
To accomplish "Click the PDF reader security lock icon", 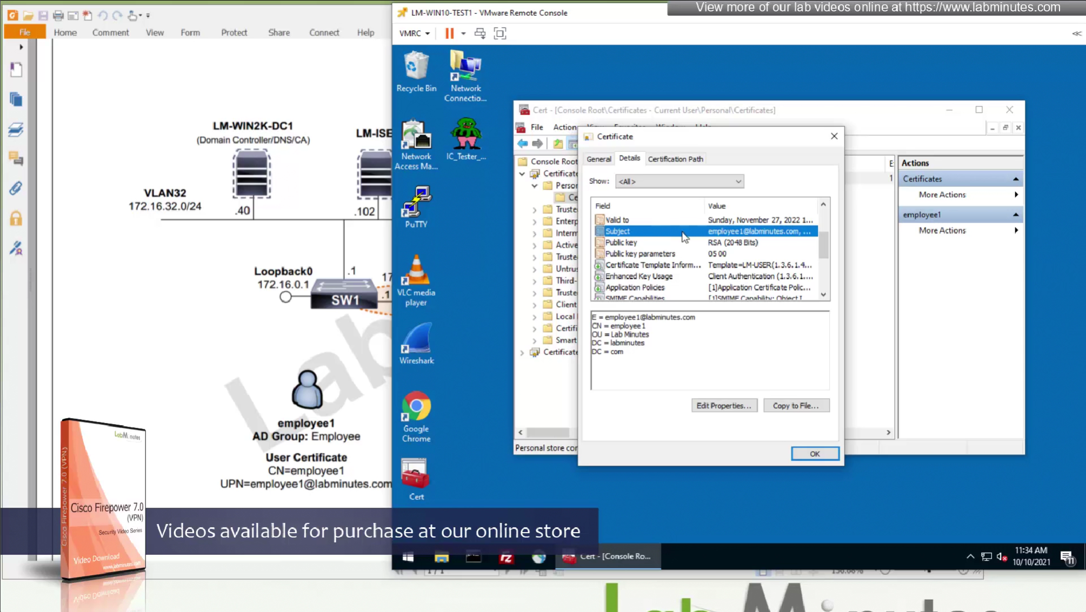I will pos(16,218).
